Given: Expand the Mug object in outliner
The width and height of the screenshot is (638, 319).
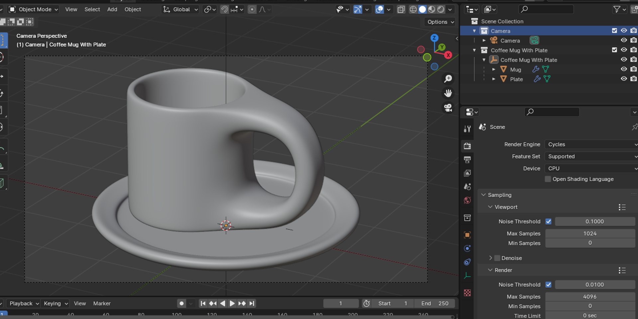Looking at the screenshot, I should pyautogui.click(x=494, y=69).
